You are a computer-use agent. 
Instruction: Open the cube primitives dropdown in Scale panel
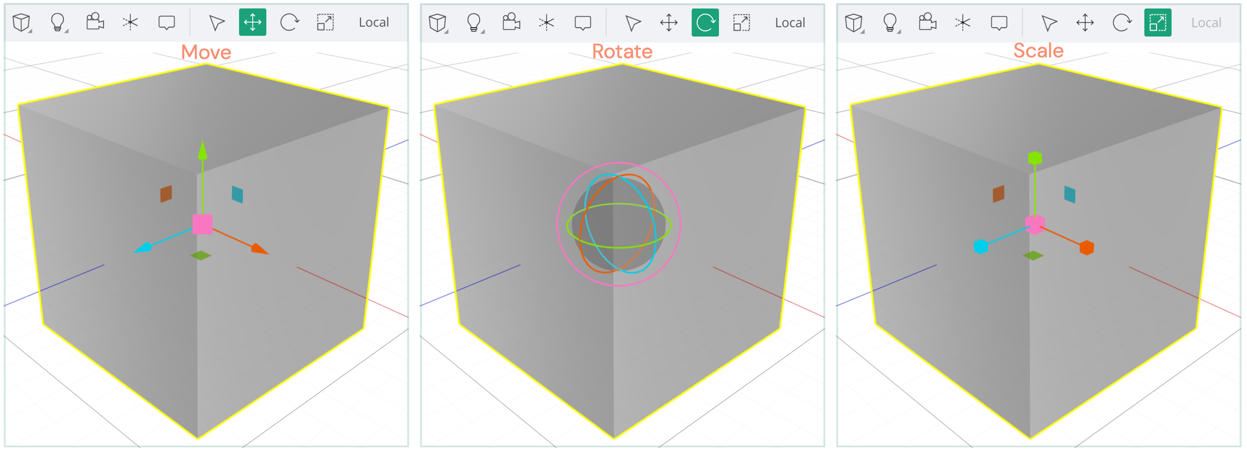pyautogui.click(x=854, y=23)
